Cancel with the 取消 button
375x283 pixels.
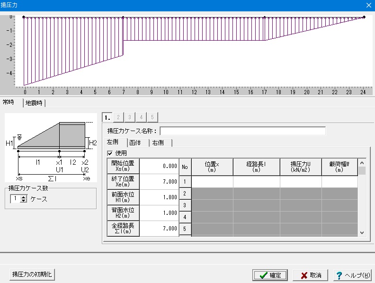coord(311,275)
